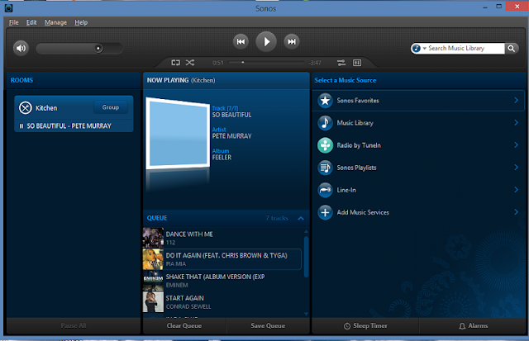Click the -3:47 remaining time
This screenshot has width=529, height=341.
coord(315,63)
